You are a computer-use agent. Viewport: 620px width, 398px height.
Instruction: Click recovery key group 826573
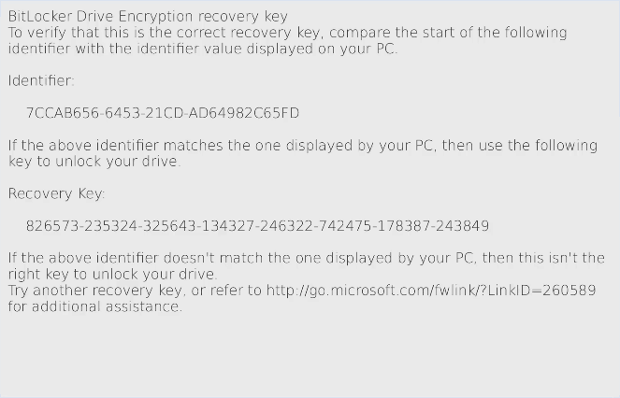click(x=52, y=226)
